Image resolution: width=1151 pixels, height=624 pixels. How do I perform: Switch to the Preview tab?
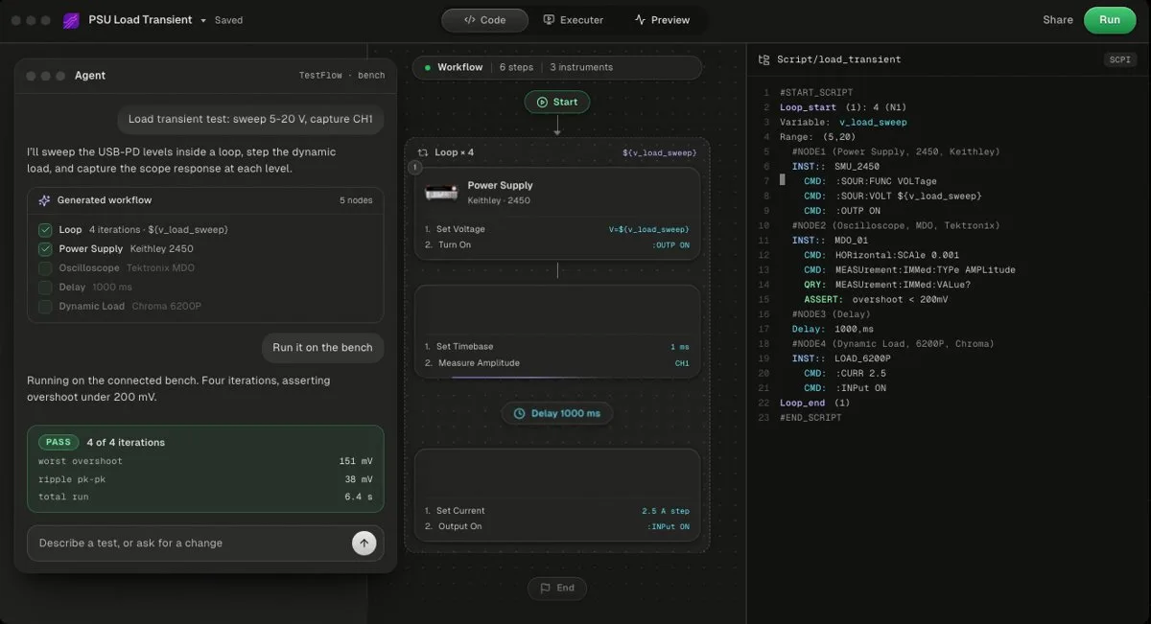pyautogui.click(x=662, y=20)
